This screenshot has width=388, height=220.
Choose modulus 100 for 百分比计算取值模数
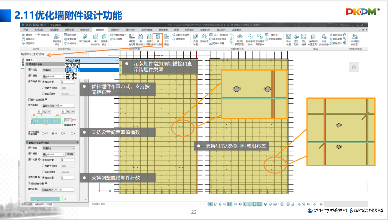tap(43, 133)
